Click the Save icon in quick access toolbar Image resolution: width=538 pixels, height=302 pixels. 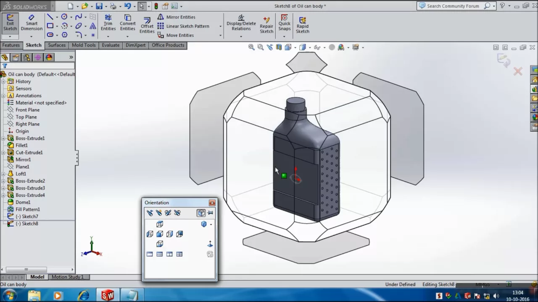pos(99,6)
